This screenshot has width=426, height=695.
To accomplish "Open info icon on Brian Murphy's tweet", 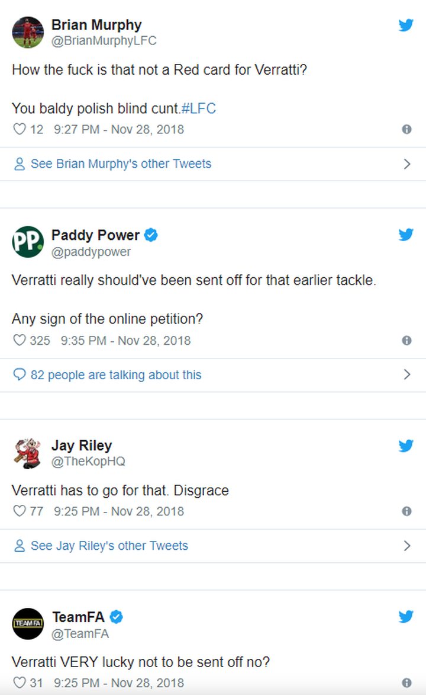I will [406, 129].
